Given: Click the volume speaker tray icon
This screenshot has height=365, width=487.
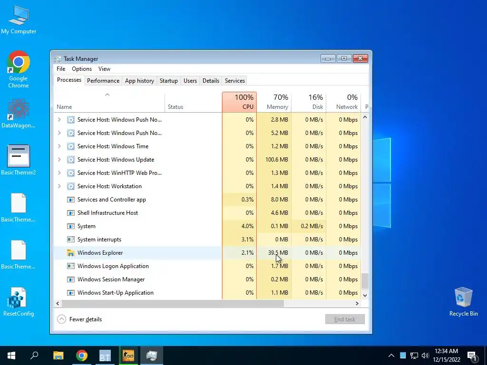Looking at the screenshot, I should point(425,355).
